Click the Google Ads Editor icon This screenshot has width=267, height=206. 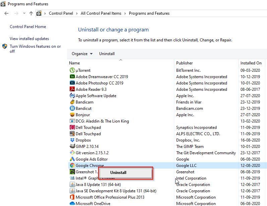[72, 159]
